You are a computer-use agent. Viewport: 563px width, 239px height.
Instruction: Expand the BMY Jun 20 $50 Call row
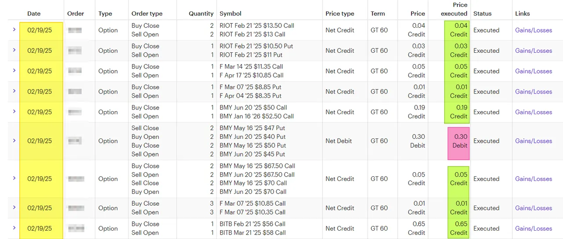[14, 112]
